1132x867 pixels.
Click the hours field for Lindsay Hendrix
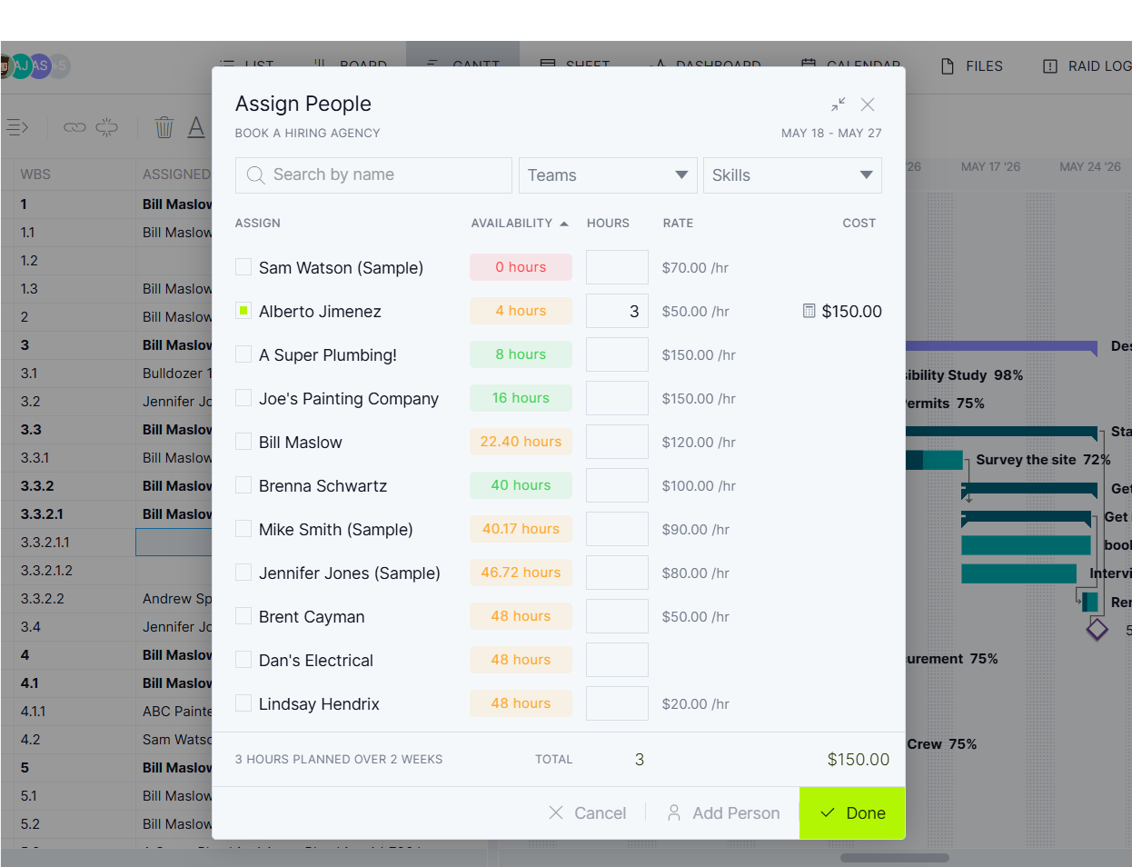[617, 703]
